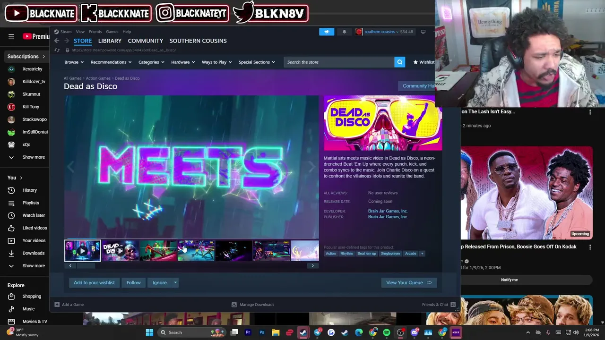Click in the Search the store field
The image size is (605, 340).
[339, 62]
